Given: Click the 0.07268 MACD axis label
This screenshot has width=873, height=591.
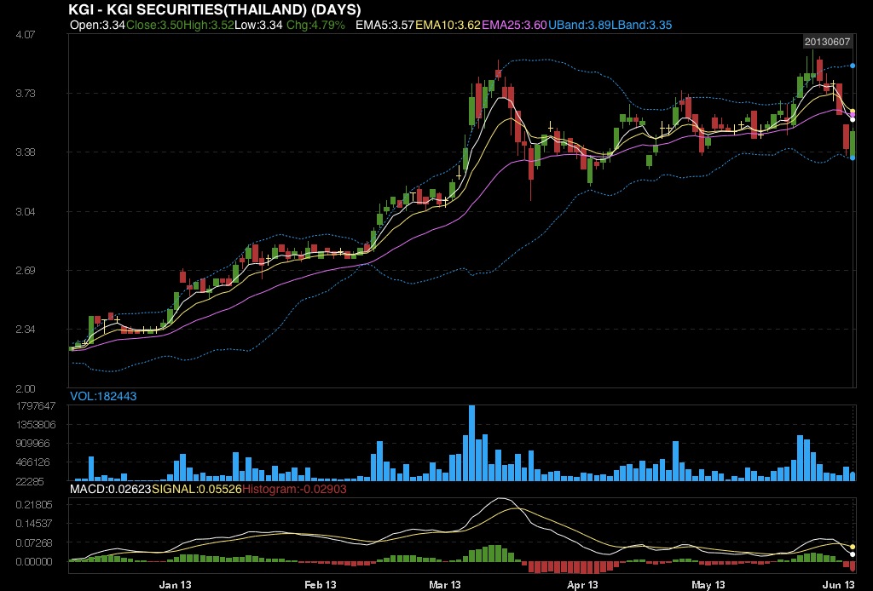Looking at the screenshot, I should coord(34,542).
